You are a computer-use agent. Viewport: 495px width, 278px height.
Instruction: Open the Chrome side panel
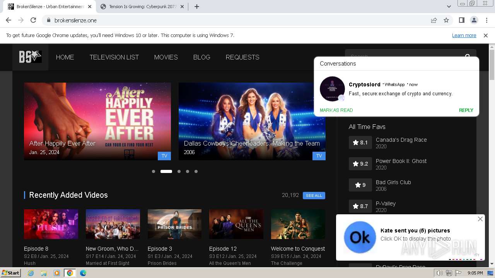tap(461, 20)
